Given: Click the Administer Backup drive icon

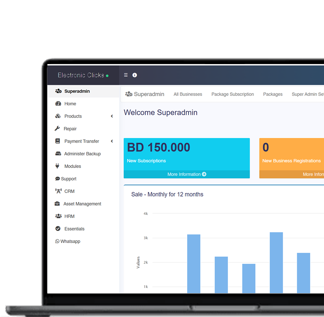Looking at the screenshot, I should coord(58,154).
